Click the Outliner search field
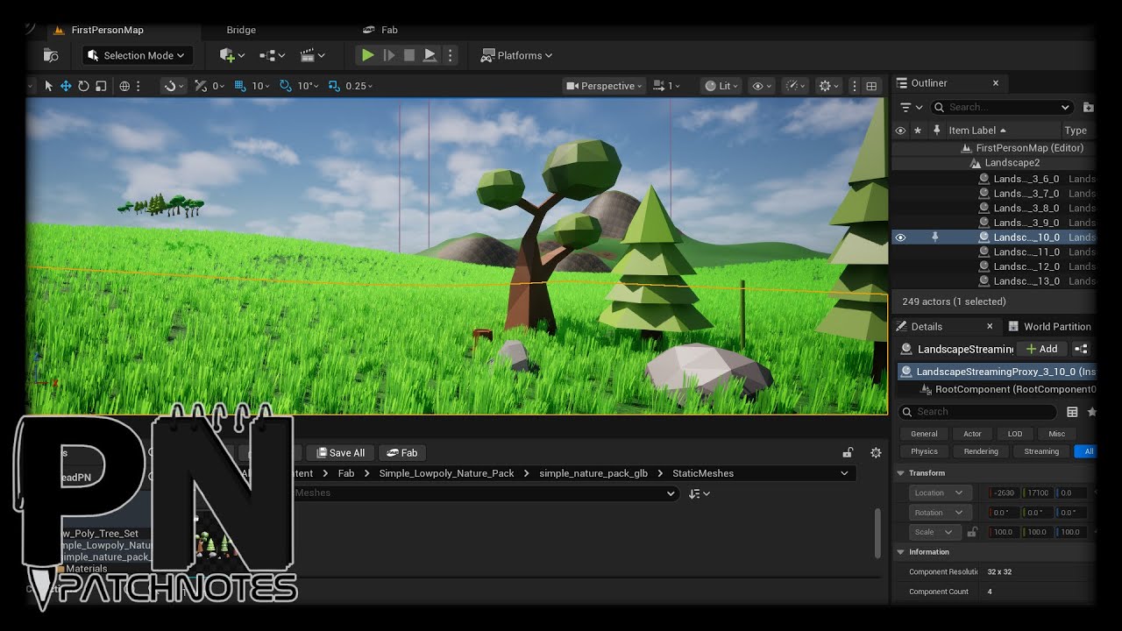Screen dimensions: 1122x631 point(1002,107)
